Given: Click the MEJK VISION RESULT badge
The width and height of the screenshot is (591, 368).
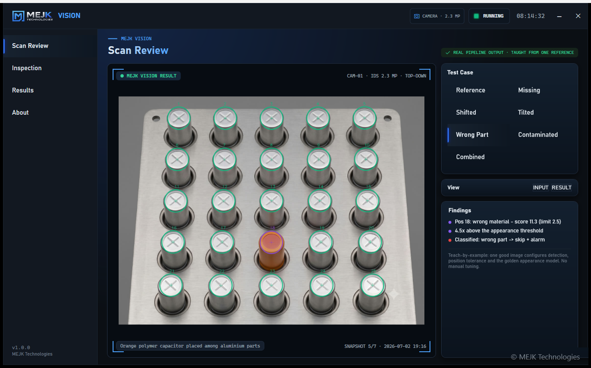Looking at the screenshot, I should point(148,76).
